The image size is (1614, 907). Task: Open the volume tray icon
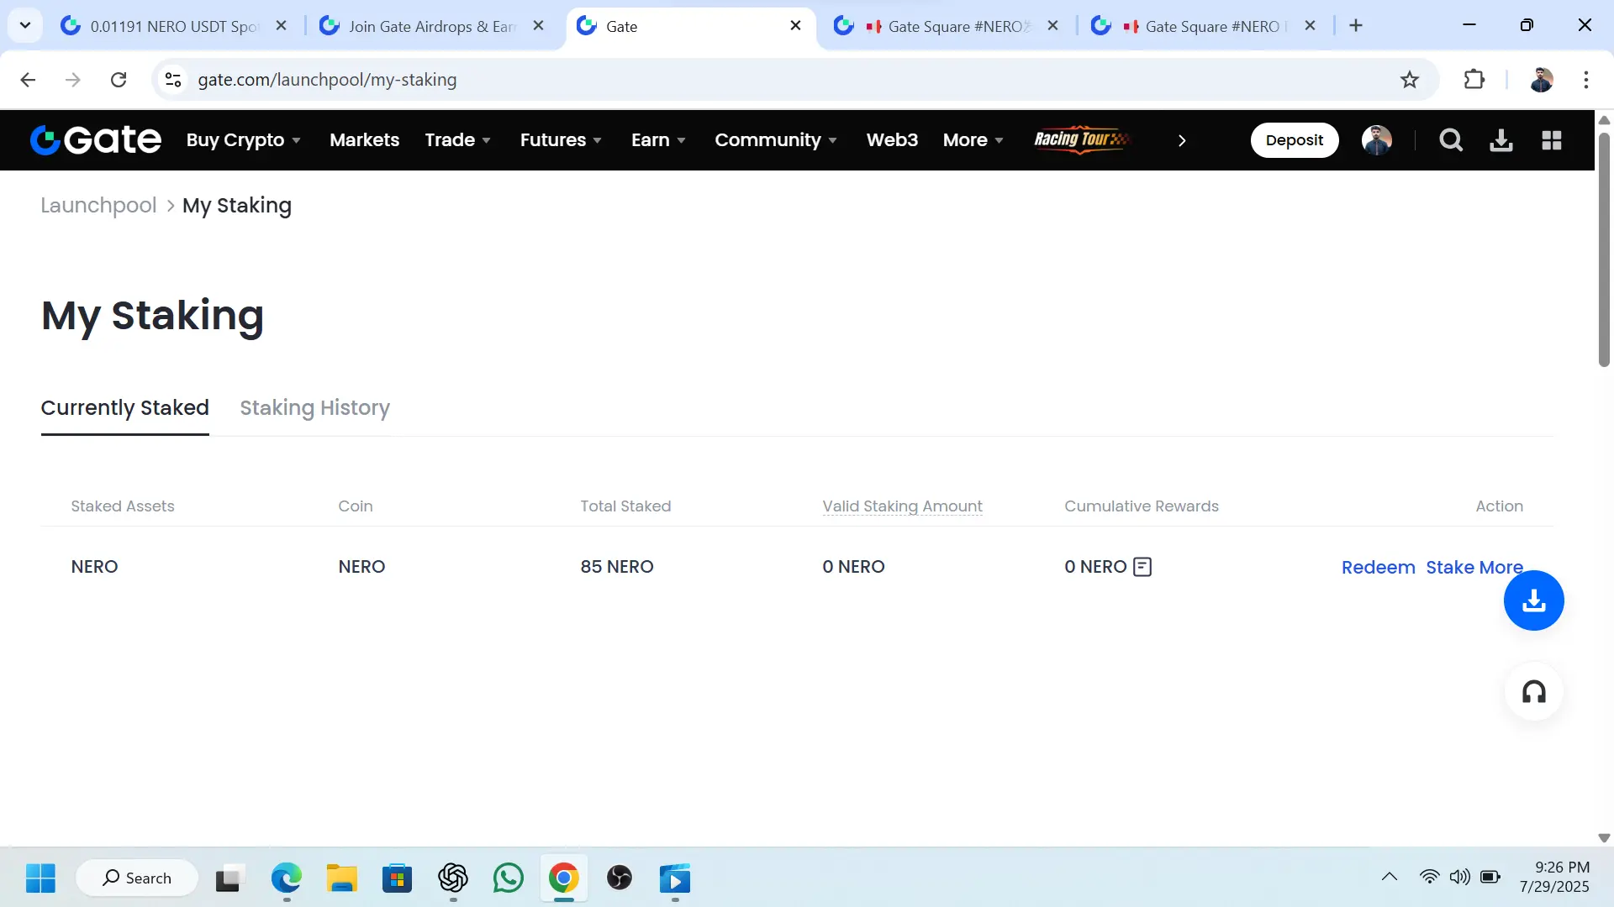[x=1459, y=878]
